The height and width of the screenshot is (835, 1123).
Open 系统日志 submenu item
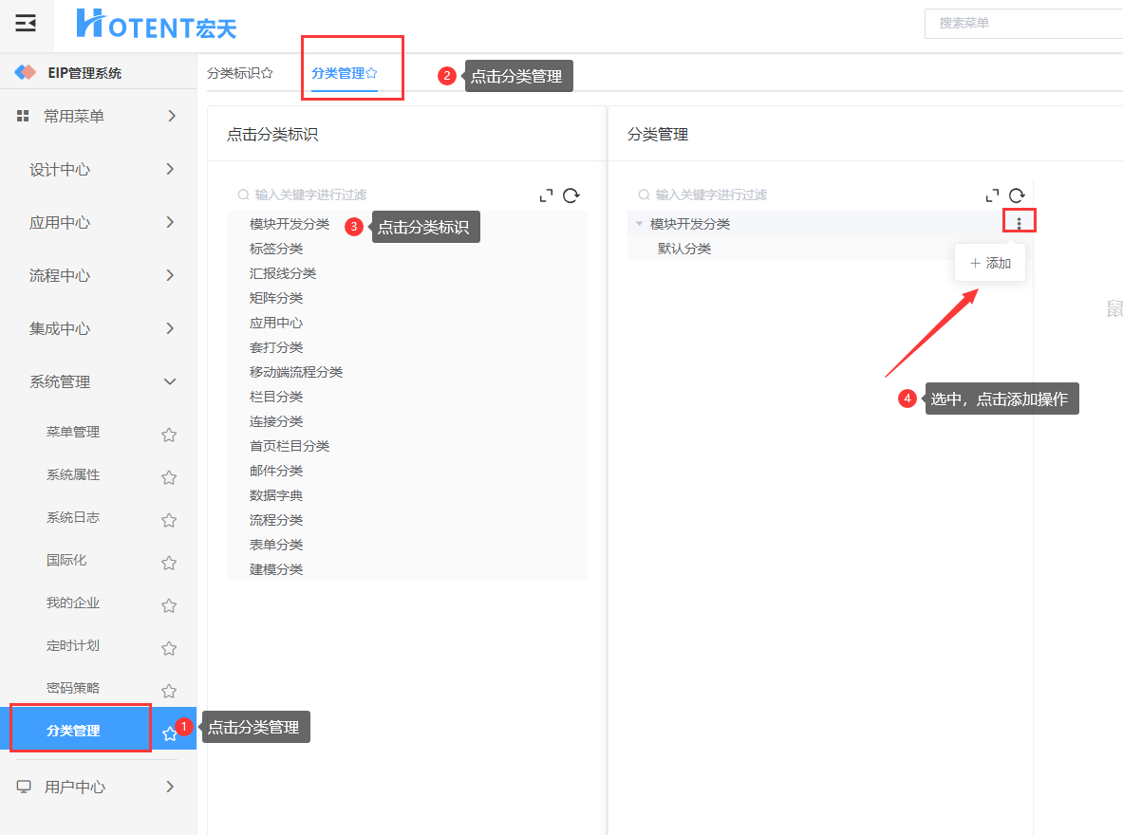73,517
